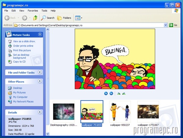The width and height of the screenshot is (183, 138).
Task: Open Forward history dropdown arrow
Action: (30, 18)
